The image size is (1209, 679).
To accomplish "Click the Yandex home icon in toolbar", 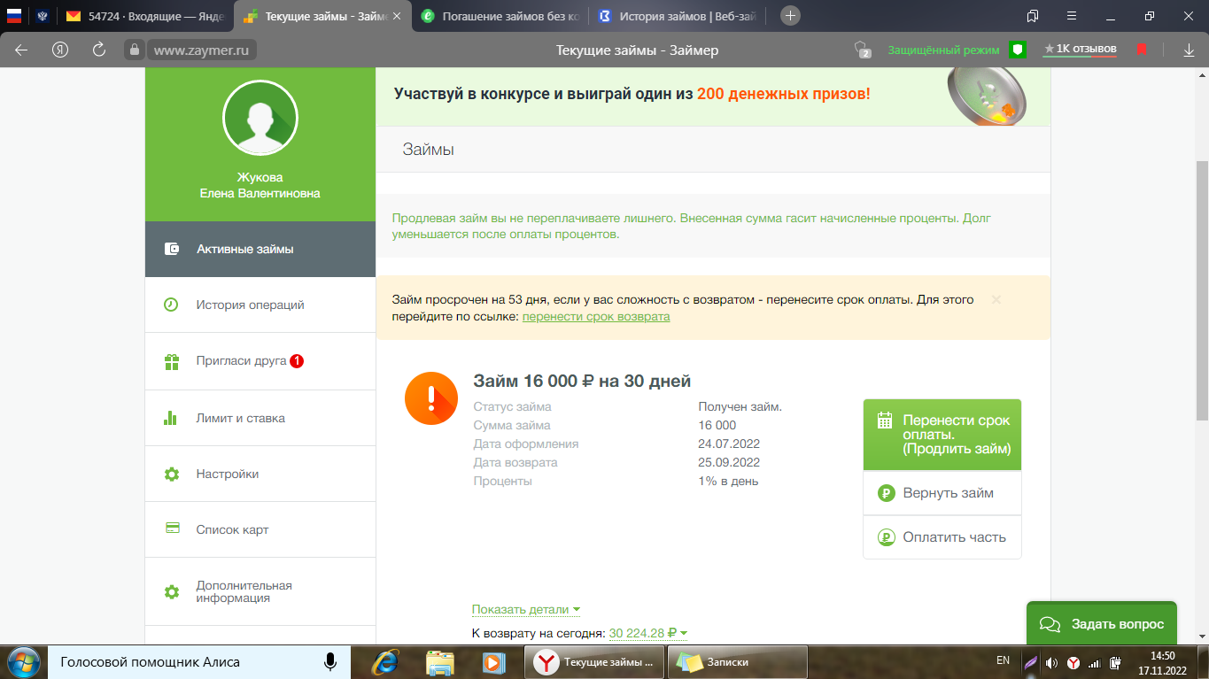I will point(60,50).
